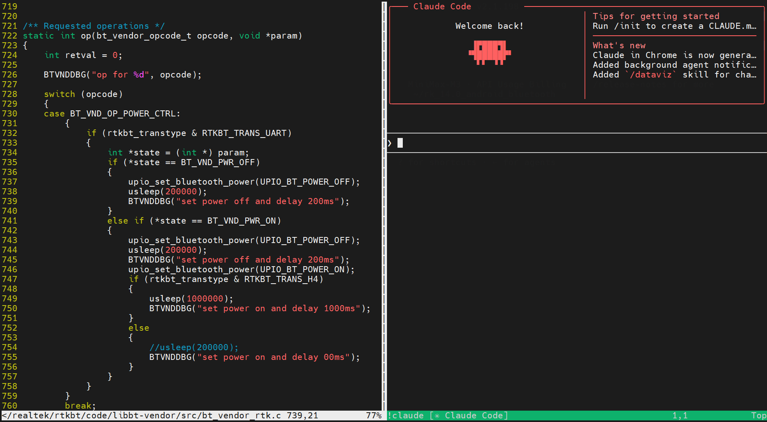The height and width of the screenshot is (422, 767).
Task: Click 'BT_VND_OP_POWER_CTRL' case label
Action: (x=123, y=114)
